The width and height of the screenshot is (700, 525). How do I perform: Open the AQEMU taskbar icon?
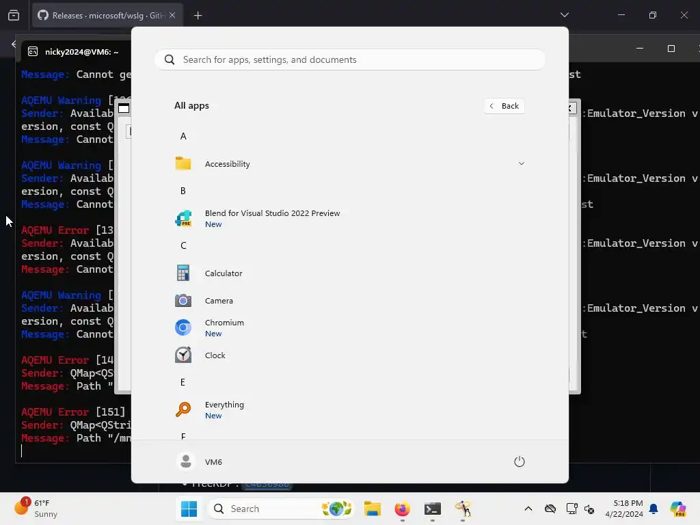pyautogui.click(x=463, y=509)
